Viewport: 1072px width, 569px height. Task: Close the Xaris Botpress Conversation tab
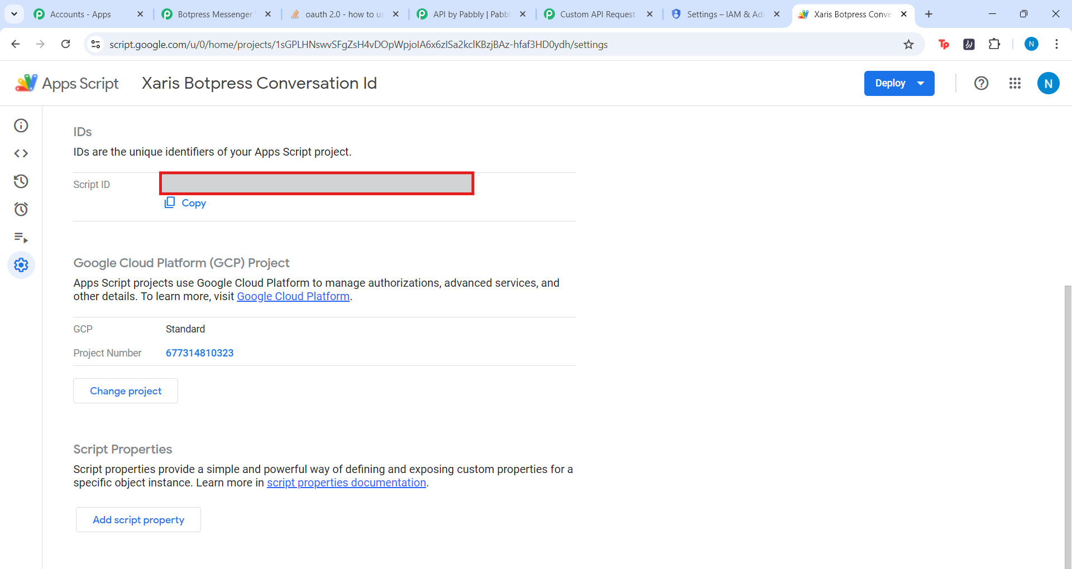click(x=904, y=14)
